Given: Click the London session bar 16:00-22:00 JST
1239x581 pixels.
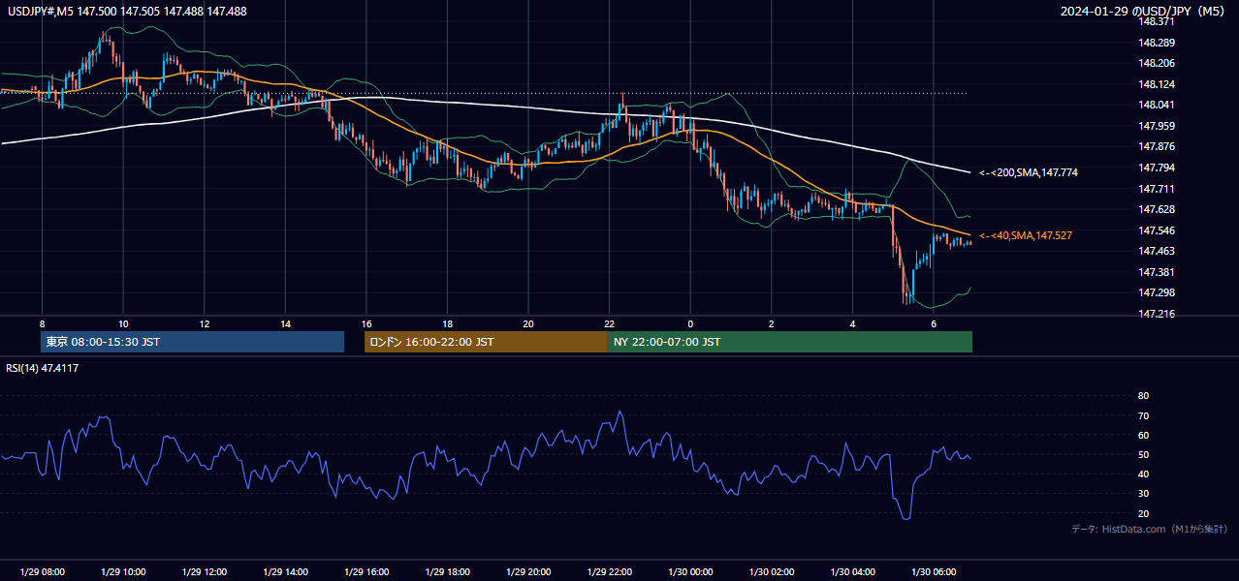Looking at the screenshot, I should [486, 342].
